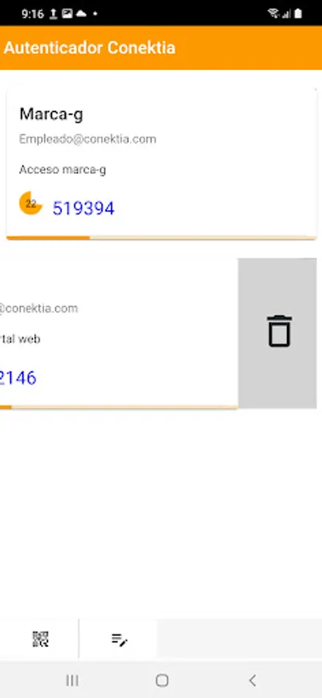Tap the Wi-Fi status bar icon

click(x=273, y=14)
